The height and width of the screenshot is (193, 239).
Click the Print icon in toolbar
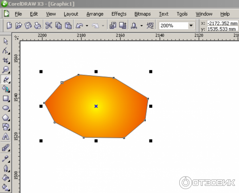[37, 26]
